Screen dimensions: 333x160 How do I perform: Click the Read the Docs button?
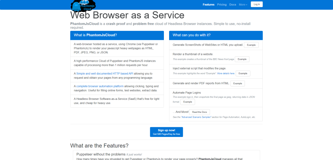pos(199,112)
